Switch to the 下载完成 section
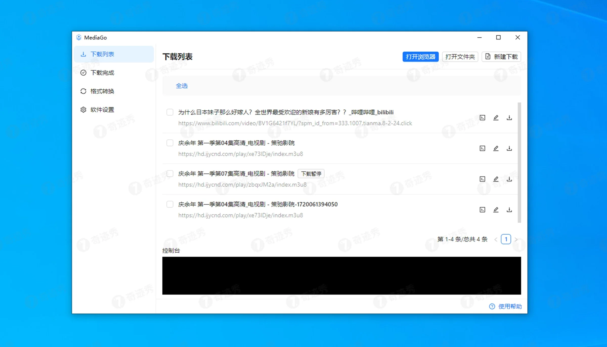Image resolution: width=607 pixels, height=347 pixels. click(x=102, y=73)
